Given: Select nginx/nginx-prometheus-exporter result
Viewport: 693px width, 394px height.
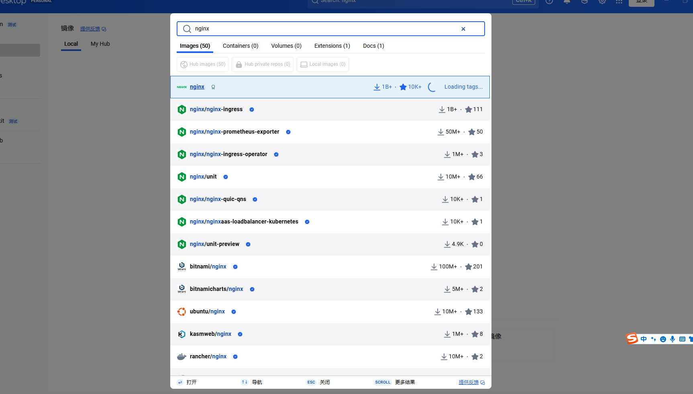Looking at the screenshot, I should (x=330, y=132).
